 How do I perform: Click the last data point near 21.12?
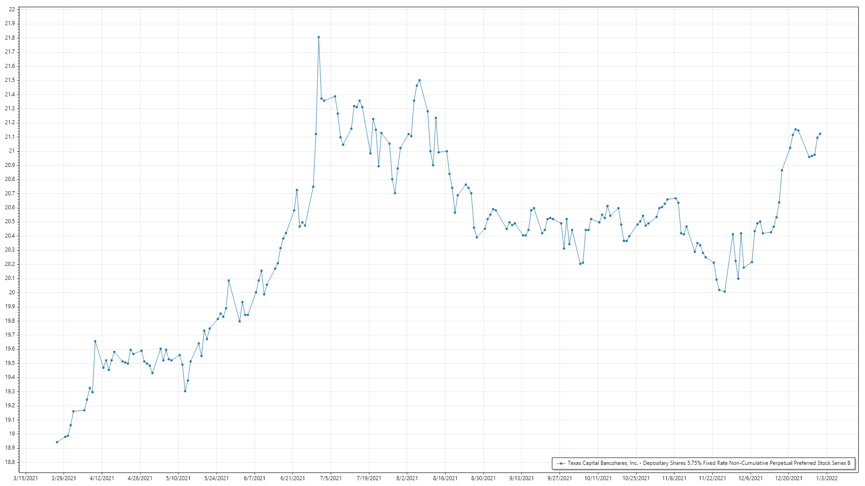coord(820,134)
